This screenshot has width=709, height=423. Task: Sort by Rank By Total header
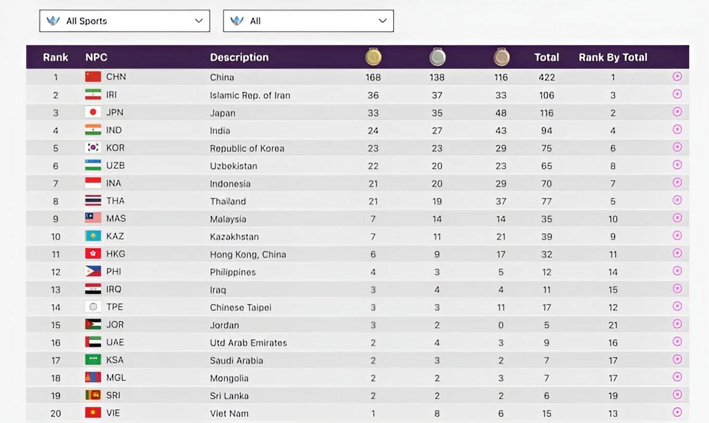tap(613, 57)
